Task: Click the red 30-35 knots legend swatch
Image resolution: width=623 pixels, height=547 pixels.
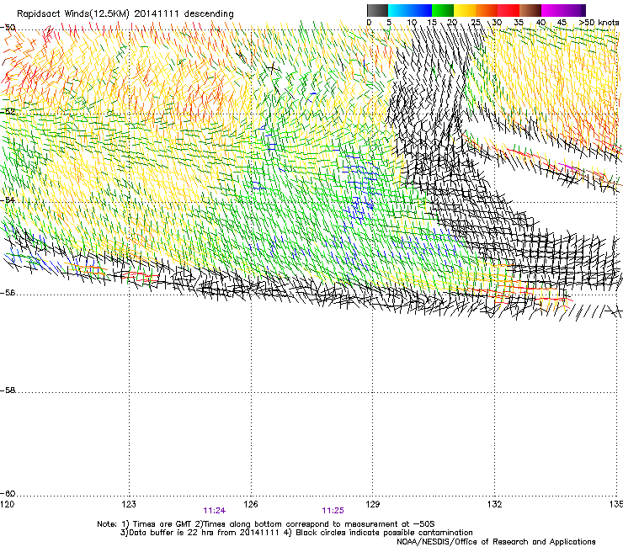Action: [509, 10]
